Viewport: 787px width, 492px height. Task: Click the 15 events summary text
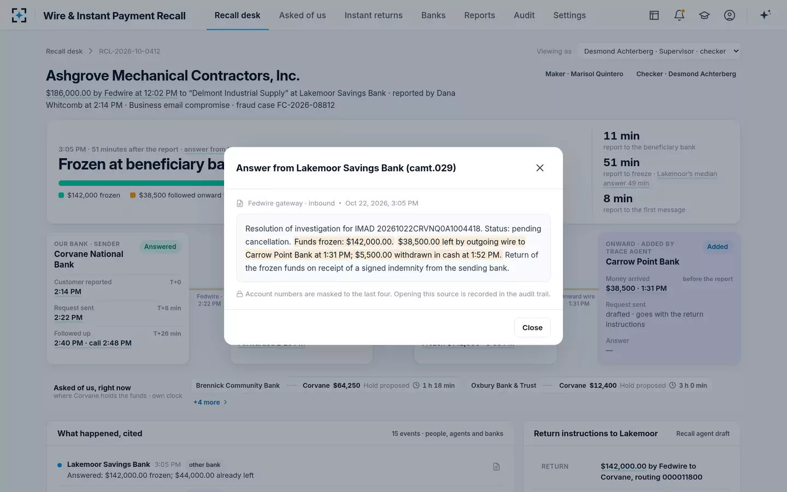point(447,434)
